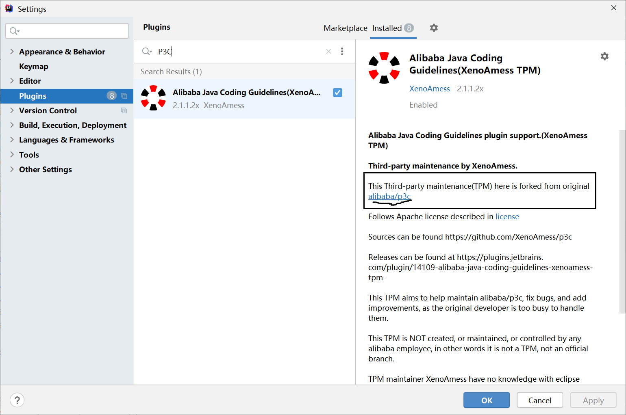
Task: Expand Appearance & Behavior settings
Action: pos(12,52)
